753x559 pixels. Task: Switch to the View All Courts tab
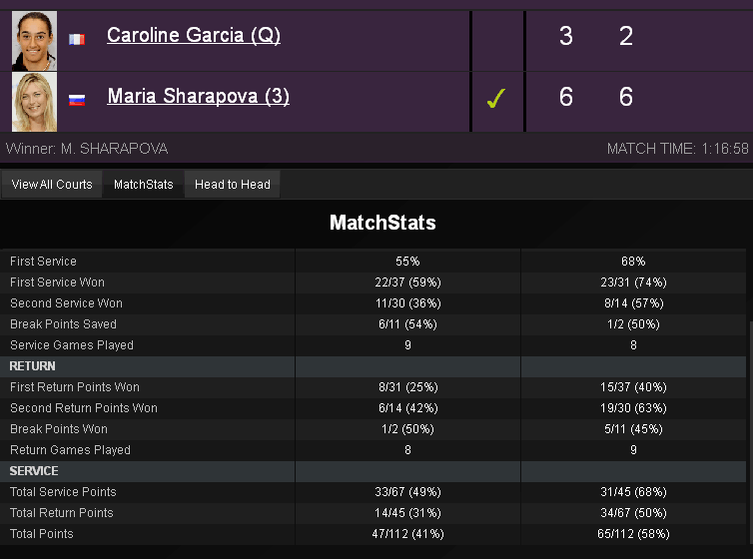click(x=52, y=185)
